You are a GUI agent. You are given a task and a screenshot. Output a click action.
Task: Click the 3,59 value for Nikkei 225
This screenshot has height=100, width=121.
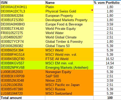(x=107, y=80)
